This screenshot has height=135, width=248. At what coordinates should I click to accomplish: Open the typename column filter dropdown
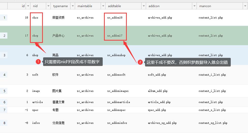tap(73, 6)
